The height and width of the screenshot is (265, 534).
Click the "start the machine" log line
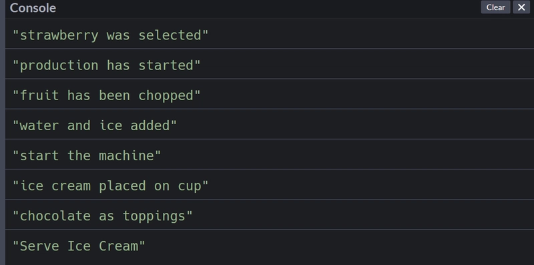(270, 156)
